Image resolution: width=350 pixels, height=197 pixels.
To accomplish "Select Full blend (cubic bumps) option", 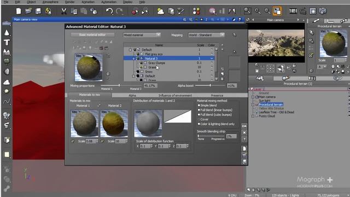I will [x=199, y=114].
